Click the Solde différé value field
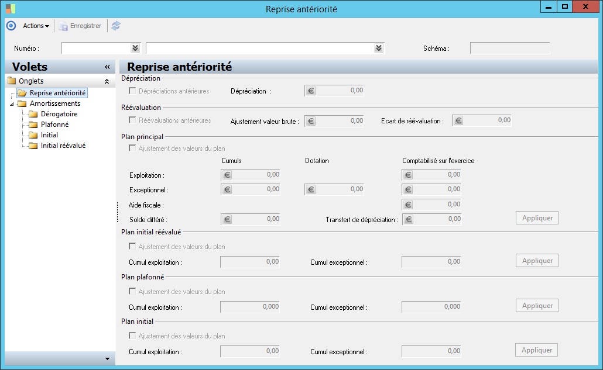Viewport: 603px width, 370px height. pyautogui.click(x=251, y=220)
